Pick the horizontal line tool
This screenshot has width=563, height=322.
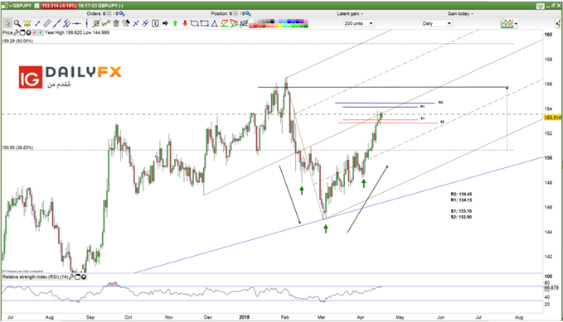point(76,23)
